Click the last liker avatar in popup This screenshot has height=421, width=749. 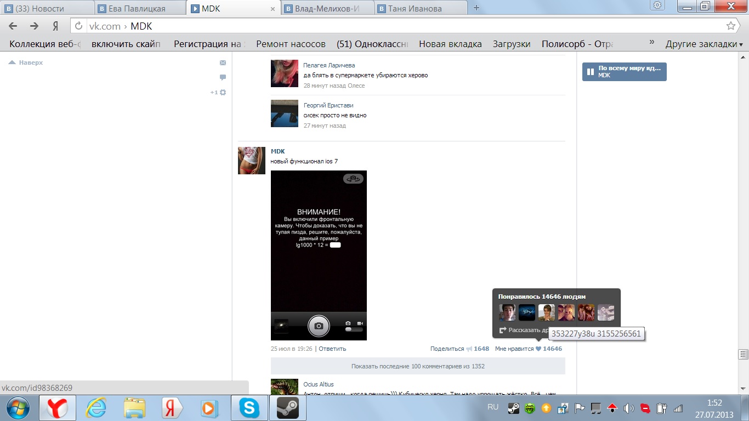coord(606,312)
